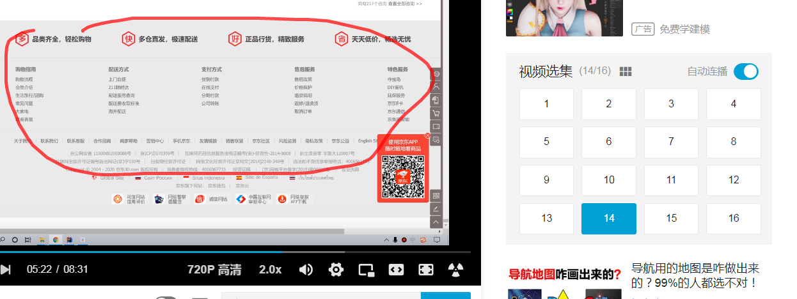Open player settings gear icon

click(336, 269)
